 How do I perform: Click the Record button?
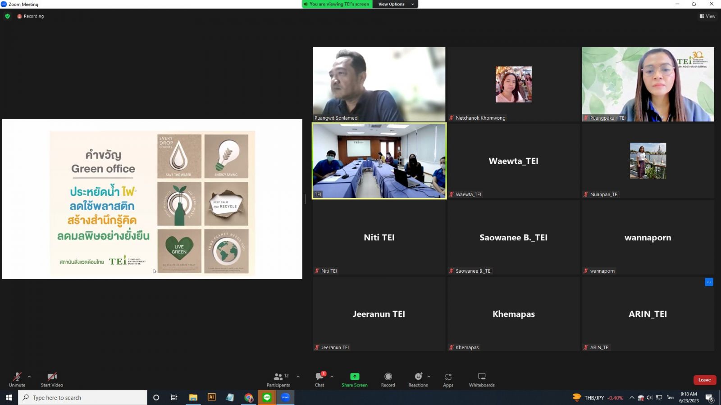click(x=388, y=379)
